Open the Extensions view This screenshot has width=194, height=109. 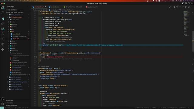tap(3, 29)
